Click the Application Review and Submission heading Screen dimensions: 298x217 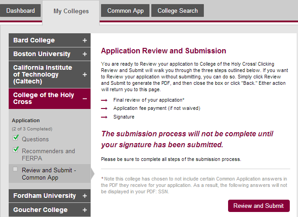(164, 51)
